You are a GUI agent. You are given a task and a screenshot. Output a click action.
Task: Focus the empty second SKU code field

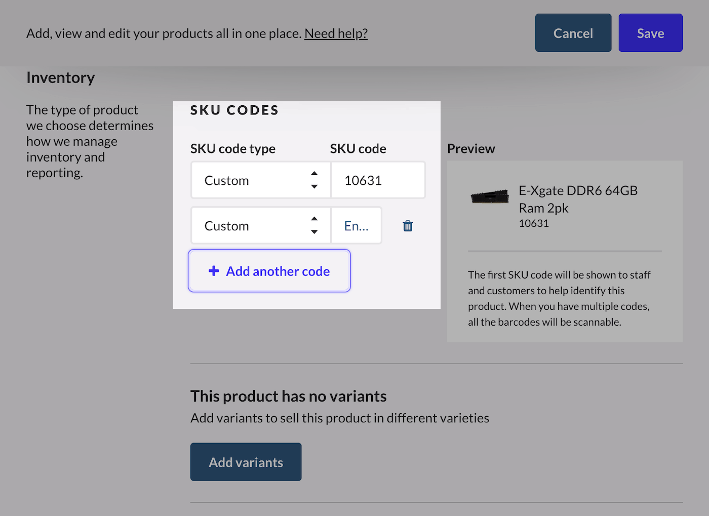pyautogui.click(x=356, y=226)
